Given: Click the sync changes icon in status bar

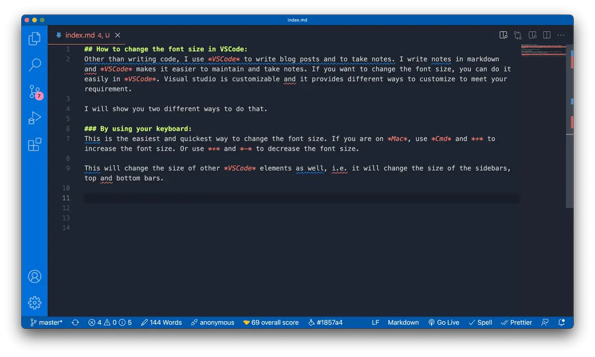Looking at the screenshot, I should click(75, 322).
